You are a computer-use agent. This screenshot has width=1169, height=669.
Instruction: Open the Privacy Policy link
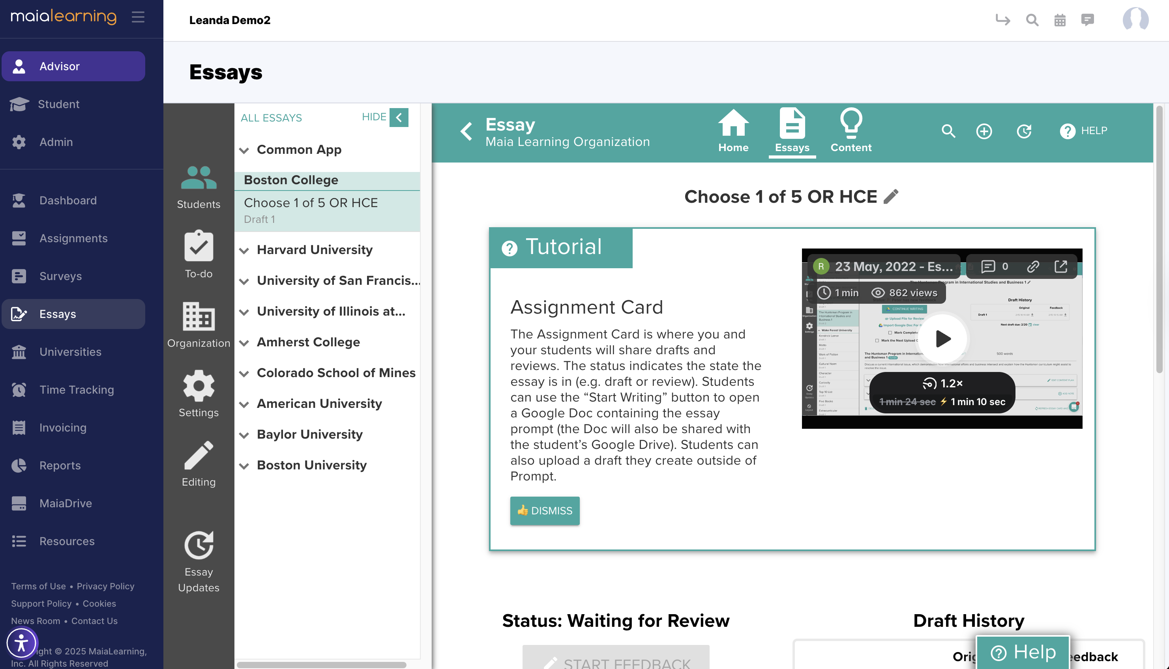click(105, 586)
